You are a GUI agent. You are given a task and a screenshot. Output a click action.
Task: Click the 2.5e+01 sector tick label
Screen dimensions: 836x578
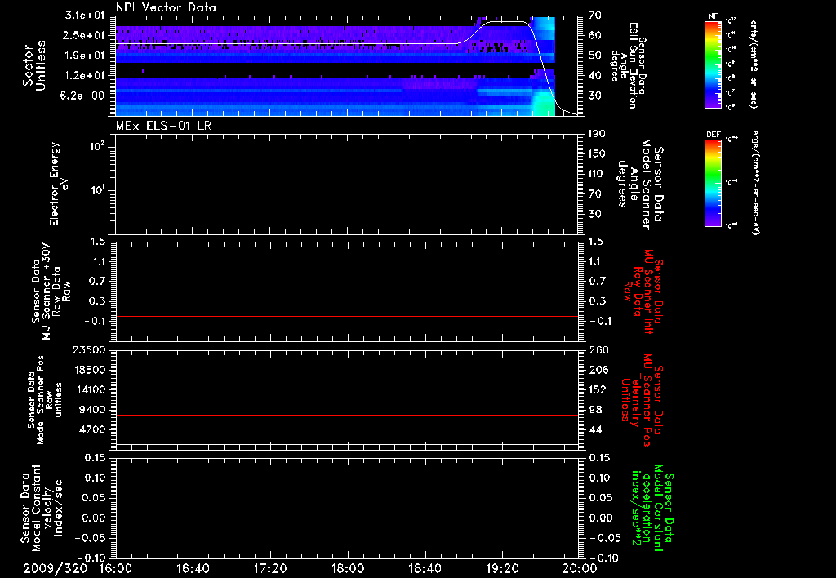coord(84,35)
